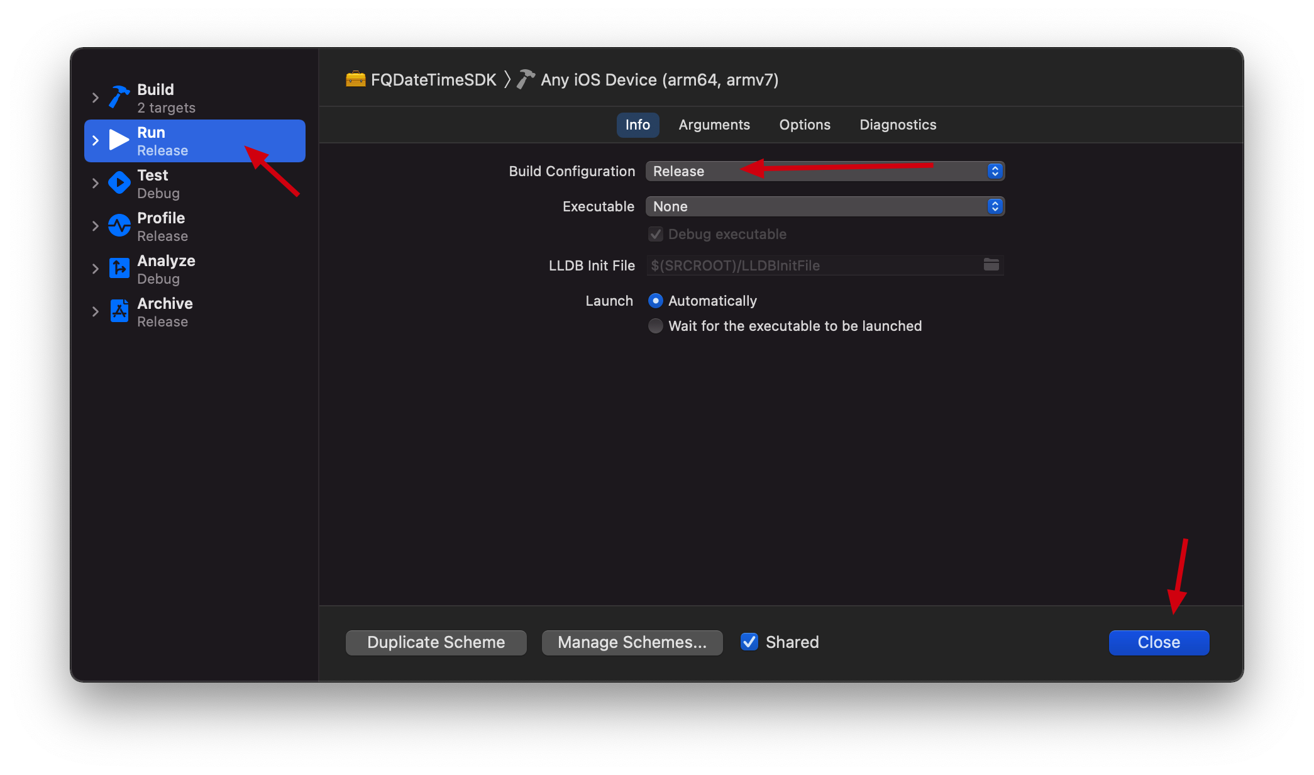Select the Test diamond icon
Screen dimensions: 1314x775
click(119, 183)
